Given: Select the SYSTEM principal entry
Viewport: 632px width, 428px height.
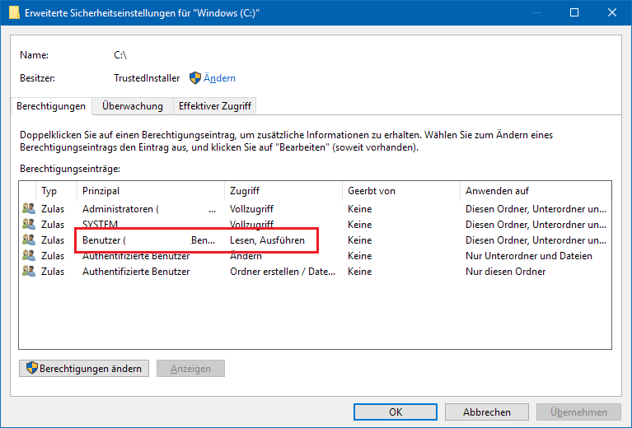Looking at the screenshot, I should click(100, 224).
